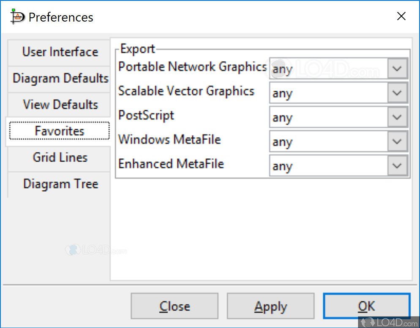The image size is (420, 328).
Task: Open the Windows MetaFile dropdown arrow
Action: click(x=397, y=142)
